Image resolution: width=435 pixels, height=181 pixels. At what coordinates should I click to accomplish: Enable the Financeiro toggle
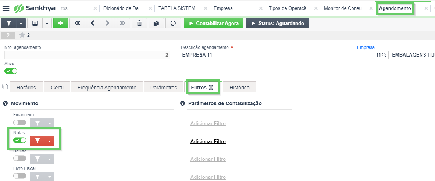pos(20,123)
